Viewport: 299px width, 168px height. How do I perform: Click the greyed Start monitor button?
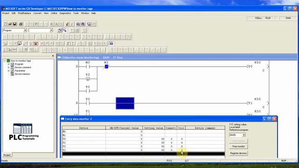pos(238,141)
